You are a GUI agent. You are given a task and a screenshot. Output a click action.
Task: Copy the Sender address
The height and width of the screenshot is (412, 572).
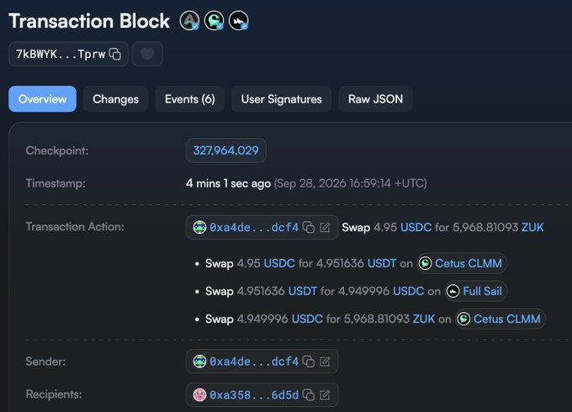coord(309,362)
